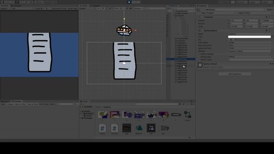The image size is (274, 154).
Task: Collapse the Transform component
Action: (x=197, y=17)
